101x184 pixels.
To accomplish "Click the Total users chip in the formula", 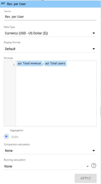I will click(55, 64).
